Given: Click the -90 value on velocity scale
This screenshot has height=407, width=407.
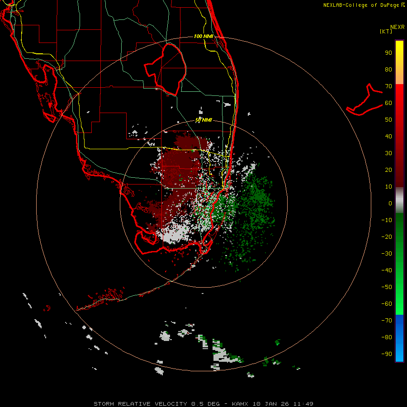Looking at the screenshot, I should pyautogui.click(x=387, y=354).
